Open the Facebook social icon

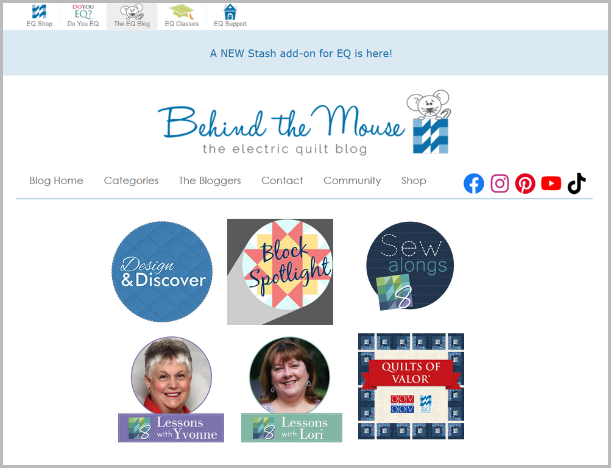[473, 183]
